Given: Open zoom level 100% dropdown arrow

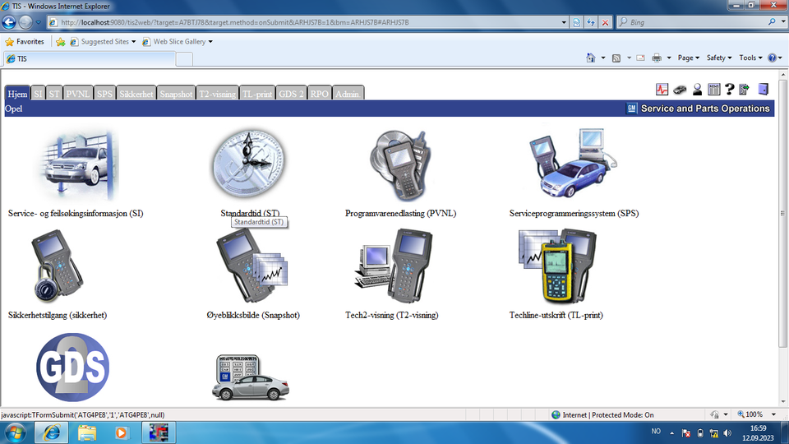Looking at the screenshot, I should (773, 414).
